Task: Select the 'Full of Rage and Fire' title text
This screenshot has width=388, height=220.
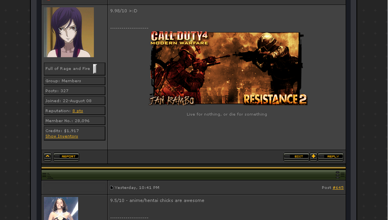Action: tap(68, 69)
